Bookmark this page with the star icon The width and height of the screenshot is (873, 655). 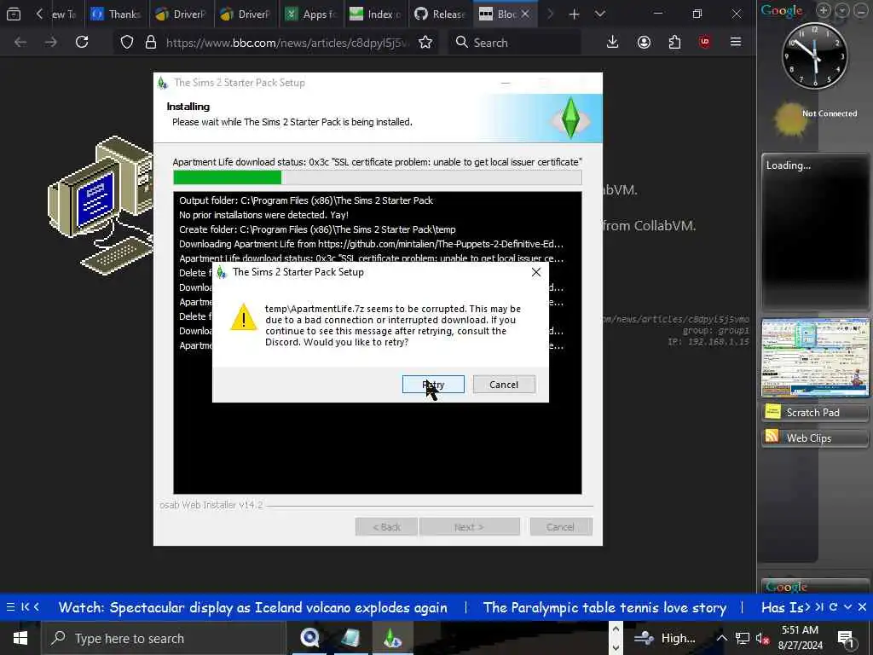pos(425,43)
